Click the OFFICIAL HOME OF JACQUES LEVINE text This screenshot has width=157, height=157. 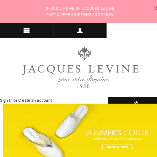[80, 8]
